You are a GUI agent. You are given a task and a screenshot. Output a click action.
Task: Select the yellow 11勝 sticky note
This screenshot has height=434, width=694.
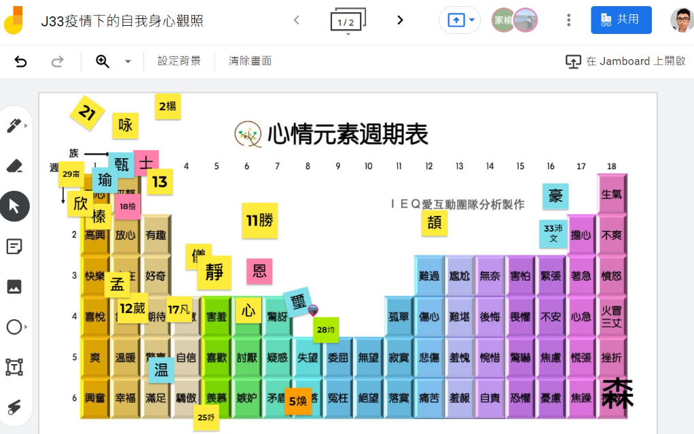260,221
